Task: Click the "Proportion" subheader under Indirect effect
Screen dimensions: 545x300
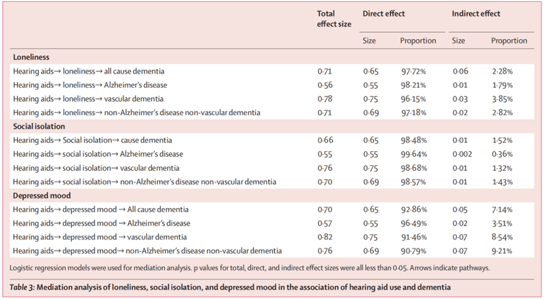Action: [x=509, y=41]
